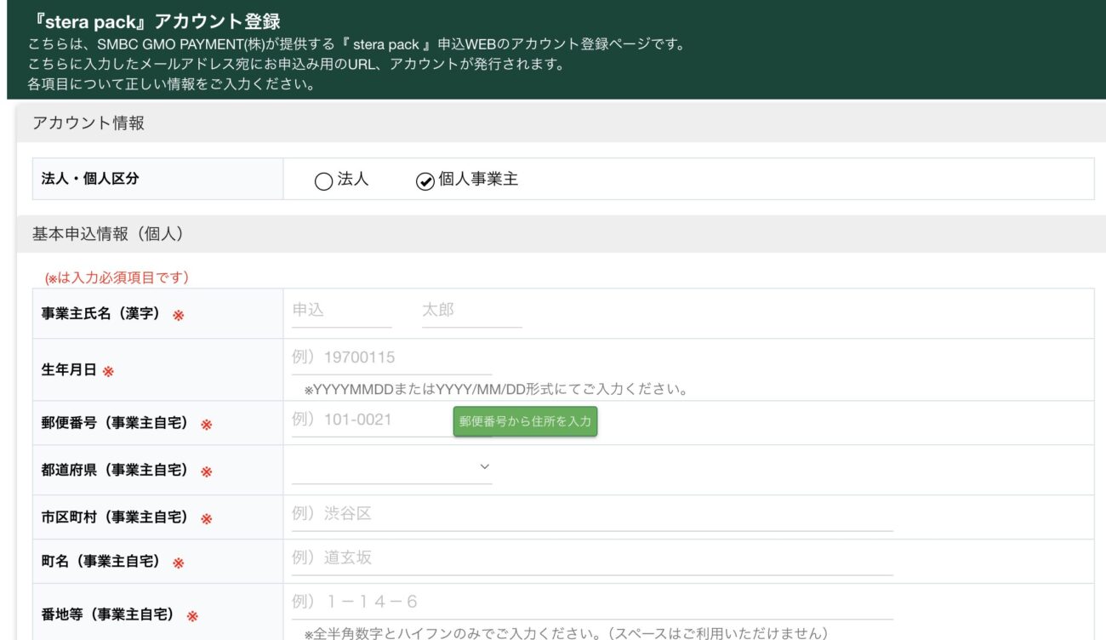Focus the 生年月日 input field
Viewport: 1106px width, 640px height.
[x=391, y=358]
